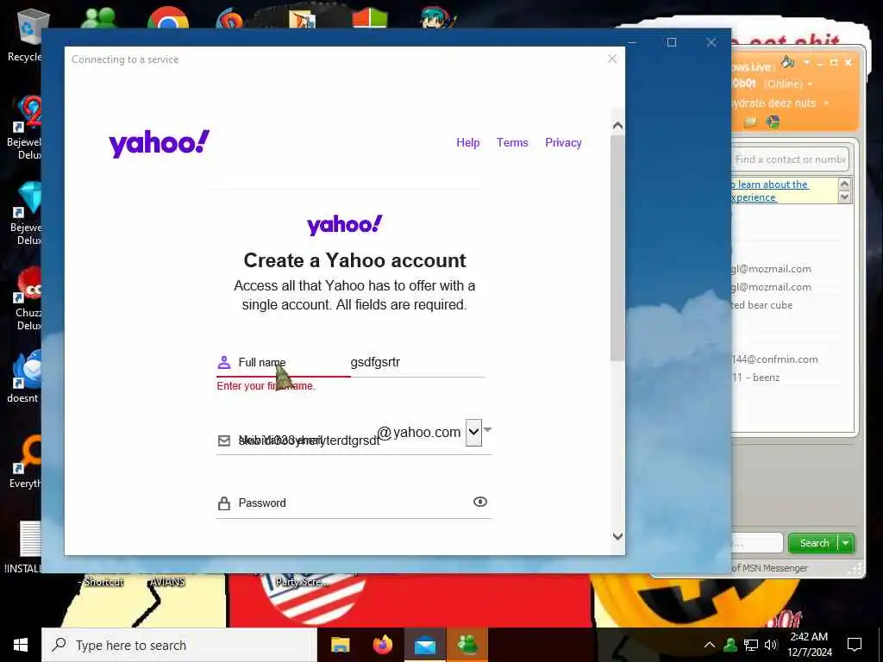Open File Explorer from the taskbar
This screenshot has width=883, height=662.
click(x=340, y=645)
